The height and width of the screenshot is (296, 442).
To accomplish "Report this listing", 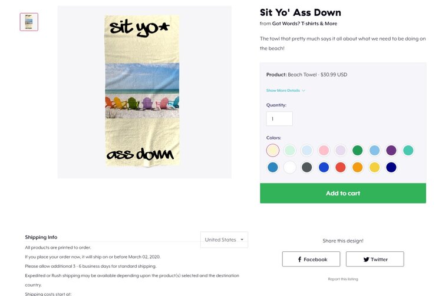I will (x=343, y=279).
